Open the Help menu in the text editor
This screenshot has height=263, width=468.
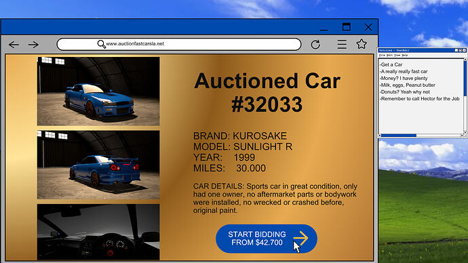click(x=405, y=55)
